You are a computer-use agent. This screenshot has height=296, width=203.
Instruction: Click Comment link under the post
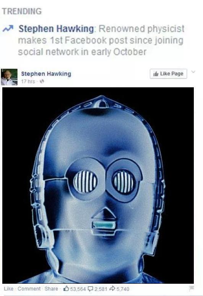click(x=29, y=289)
